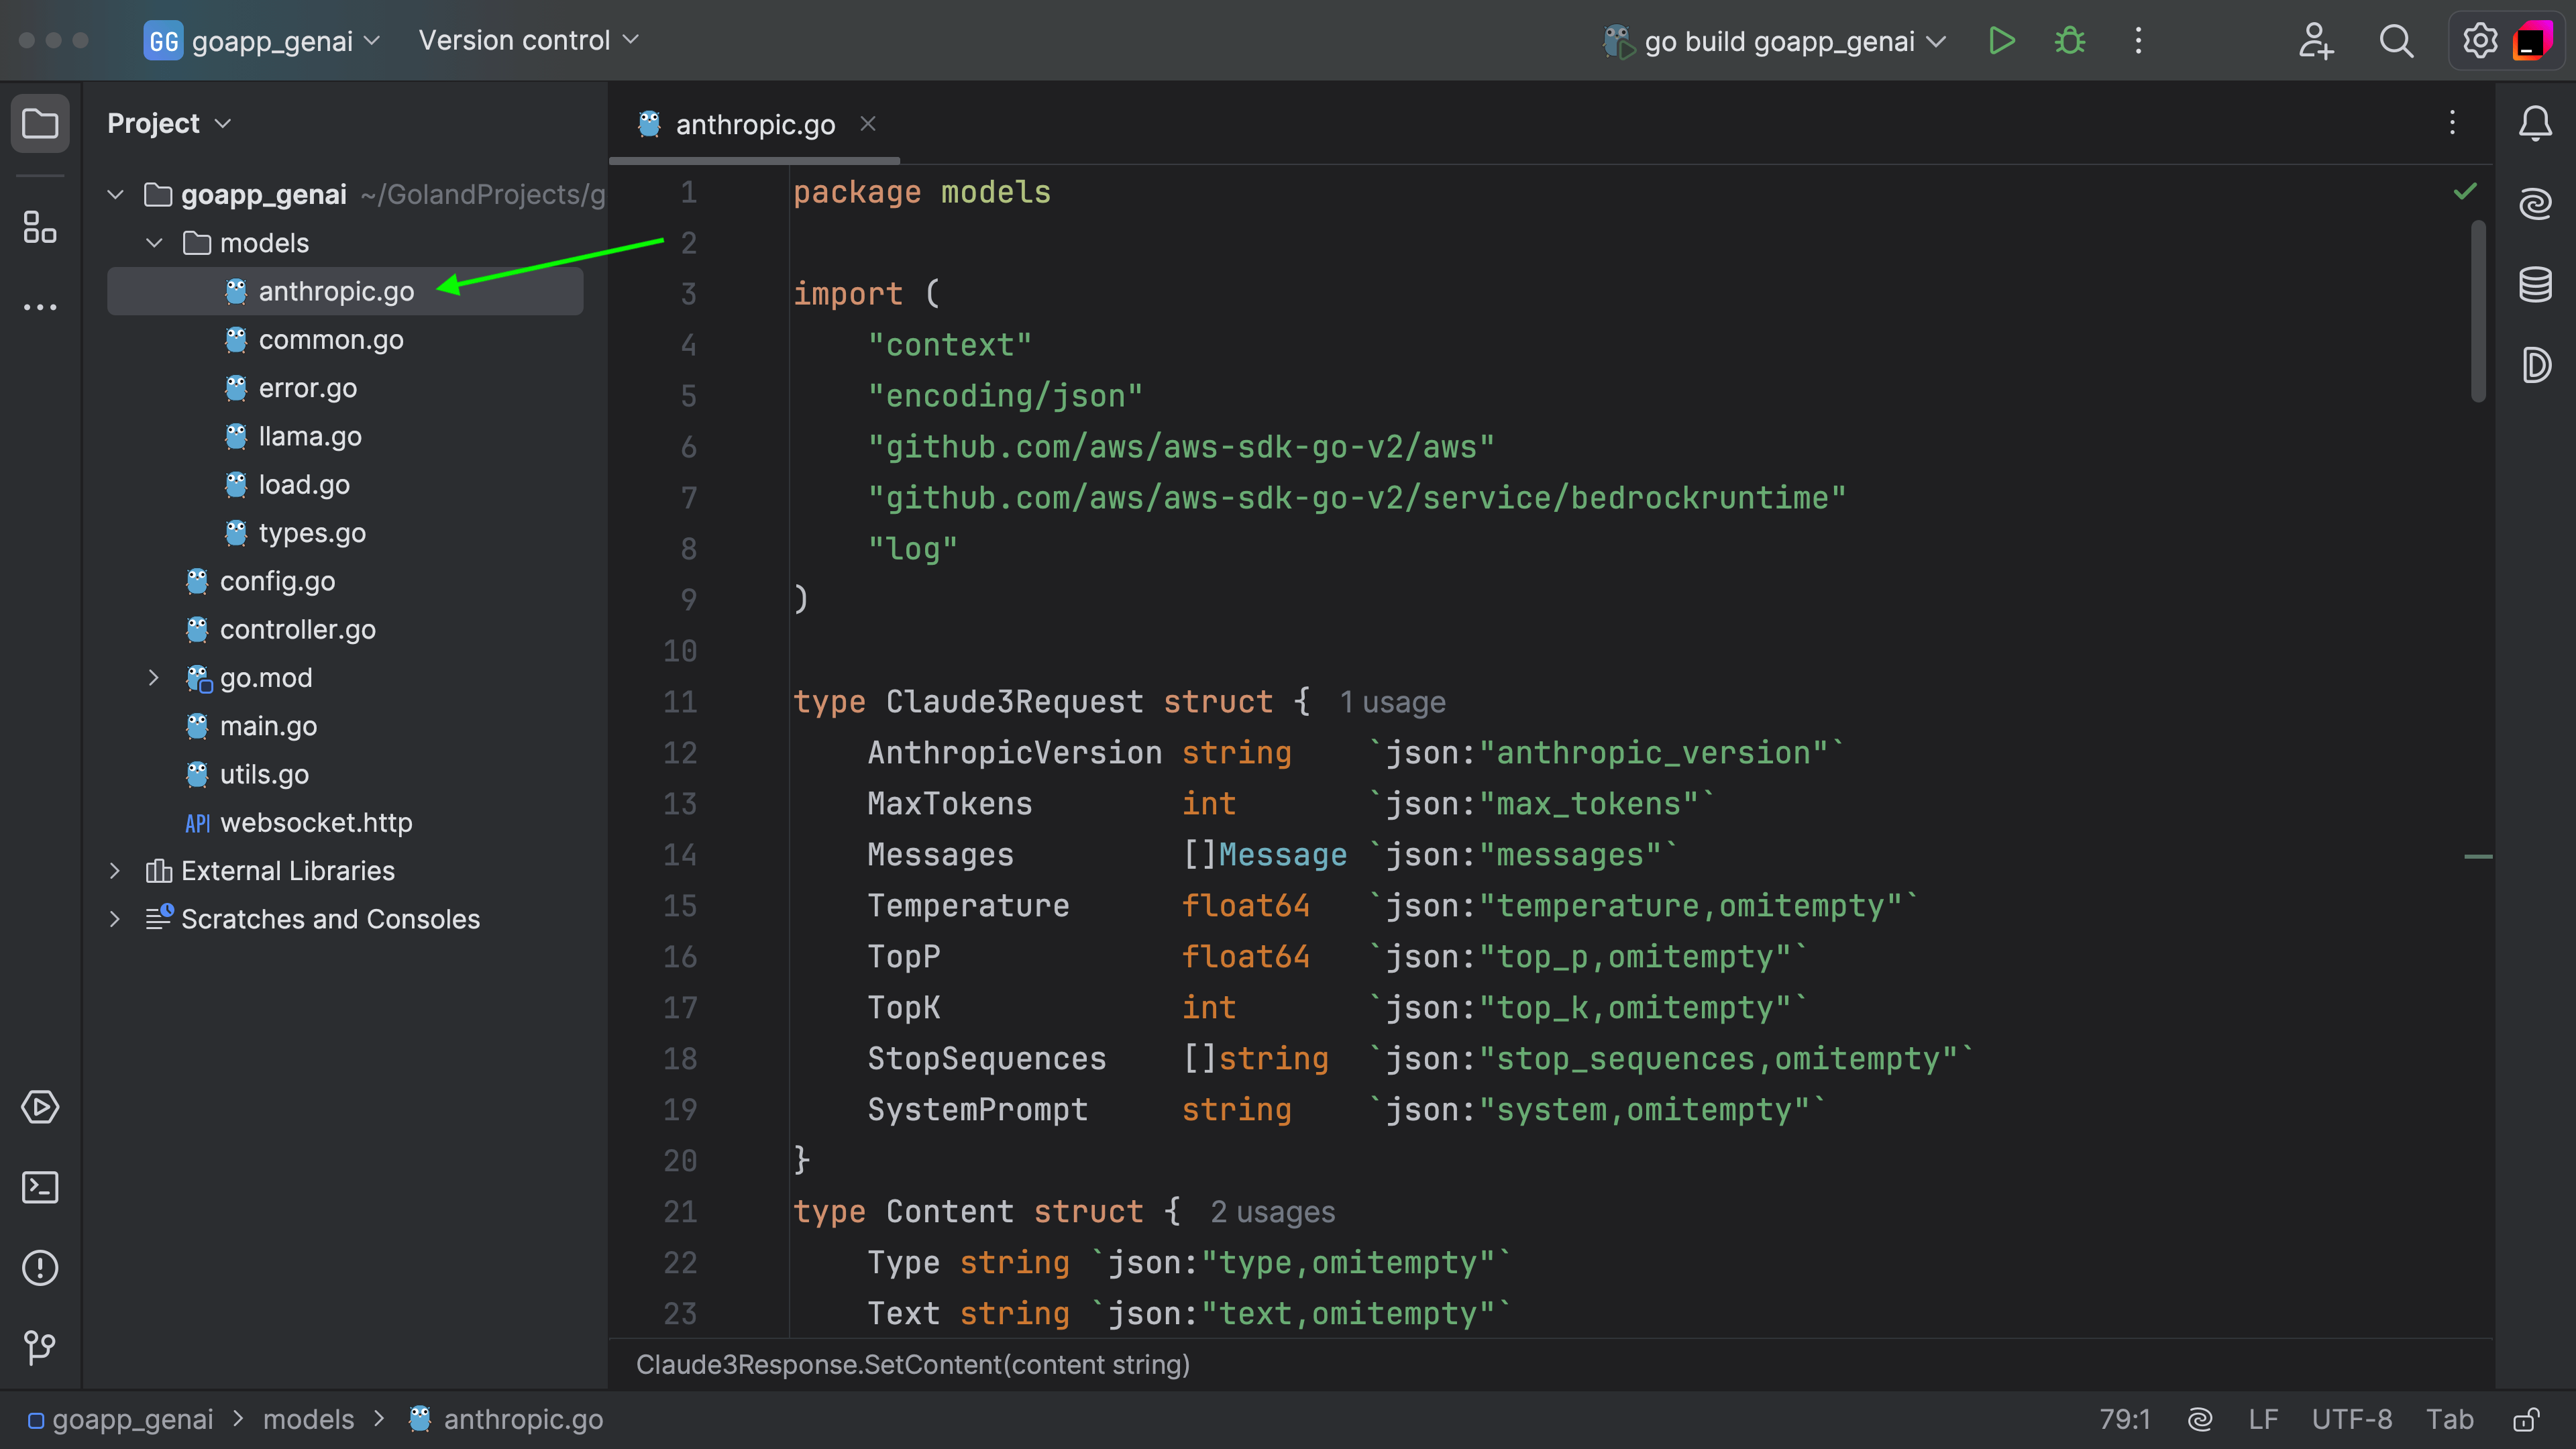Screen dimensions: 2576x1449
Task: Open the Services tool window
Action: pyautogui.click(x=40, y=1107)
